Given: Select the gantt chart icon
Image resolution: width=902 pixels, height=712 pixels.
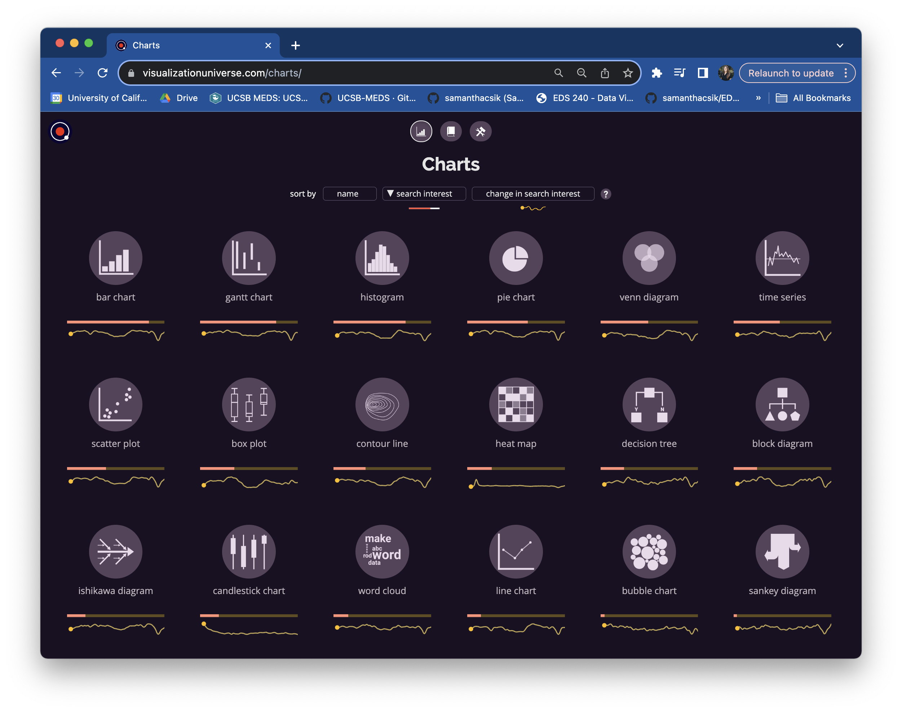Looking at the screenshot, I should tap(249, 258).
